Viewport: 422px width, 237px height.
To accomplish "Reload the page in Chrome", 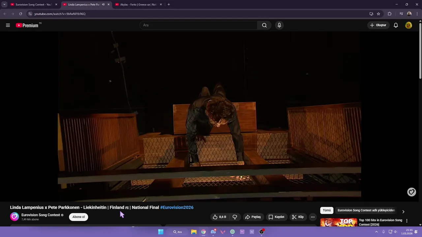I will [x=20, y=14].
